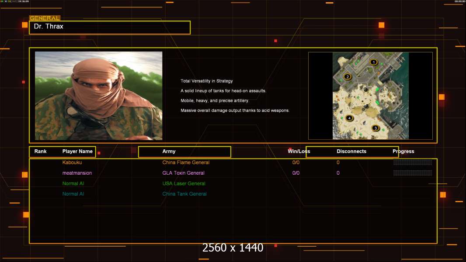This screenshot has height=262, width=466.
Task: Click the Dr. Thrax name field
Action: [109, 27]
